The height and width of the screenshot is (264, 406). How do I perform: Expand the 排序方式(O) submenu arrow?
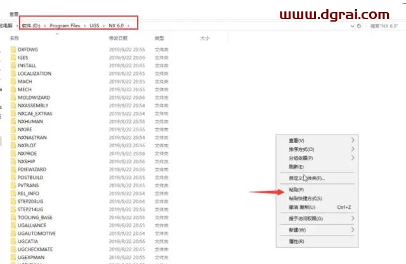(353, 149)
